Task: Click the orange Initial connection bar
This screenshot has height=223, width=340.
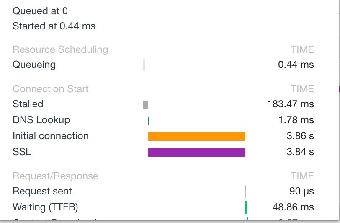Action: [x=197, y=137]
